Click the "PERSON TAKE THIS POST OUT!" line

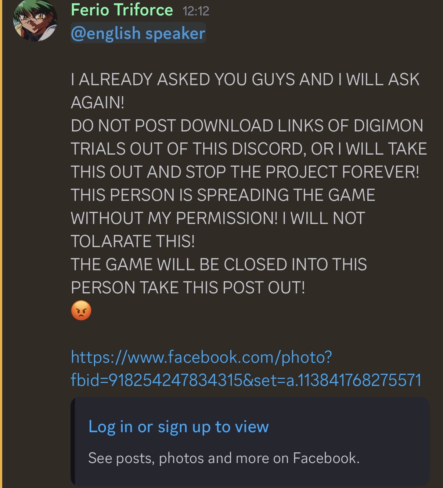(188, 288)
